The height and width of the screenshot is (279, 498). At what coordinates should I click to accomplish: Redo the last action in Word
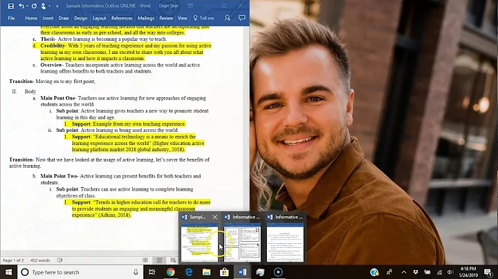(x=34, y=6)
